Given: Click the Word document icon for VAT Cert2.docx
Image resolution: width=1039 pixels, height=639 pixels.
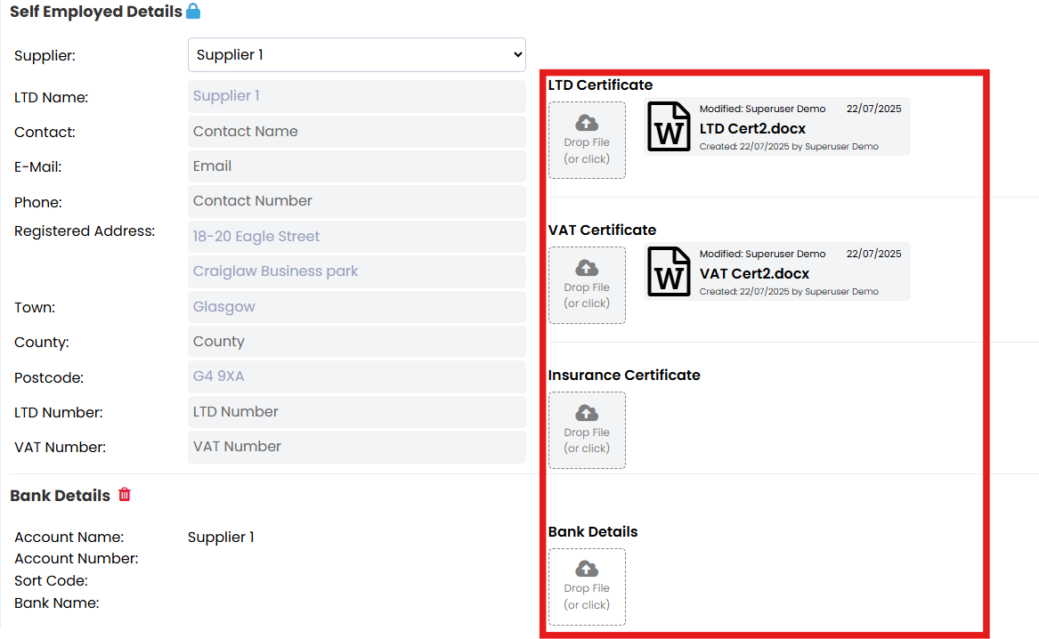Looking at the screenshot, I should click(669, 271).
